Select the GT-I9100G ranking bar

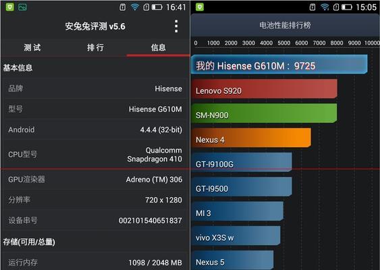point(242,162)
